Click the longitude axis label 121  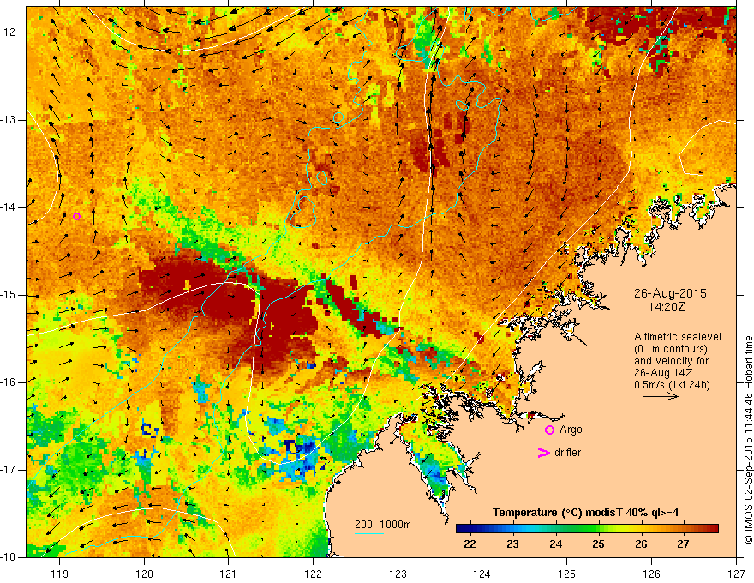click(x=229, y=574)
